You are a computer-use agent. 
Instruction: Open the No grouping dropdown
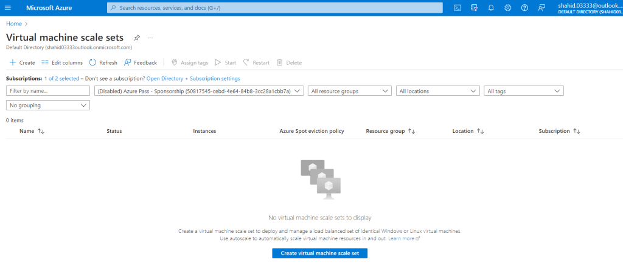coord(48,105)
